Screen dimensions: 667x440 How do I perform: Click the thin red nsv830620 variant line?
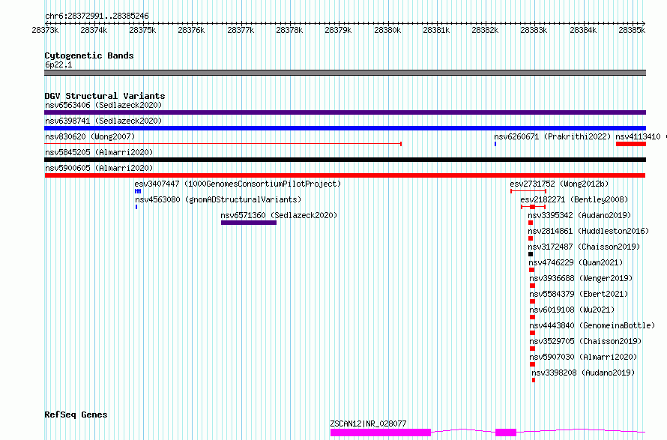(x=223, y=144)
